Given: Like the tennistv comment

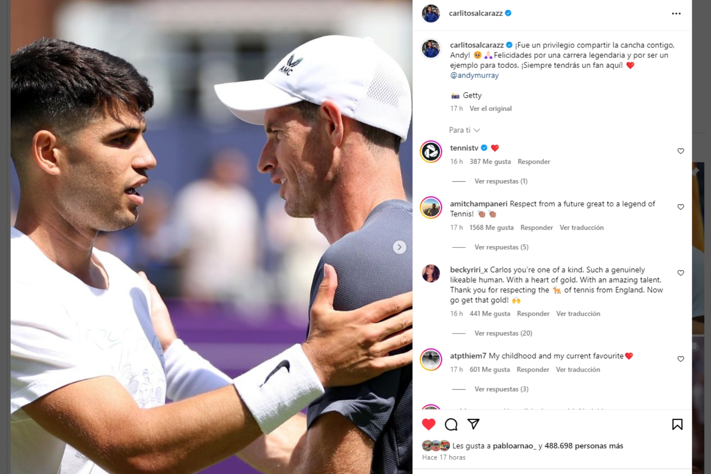Looking at the screenshot, I should [680, 151].
